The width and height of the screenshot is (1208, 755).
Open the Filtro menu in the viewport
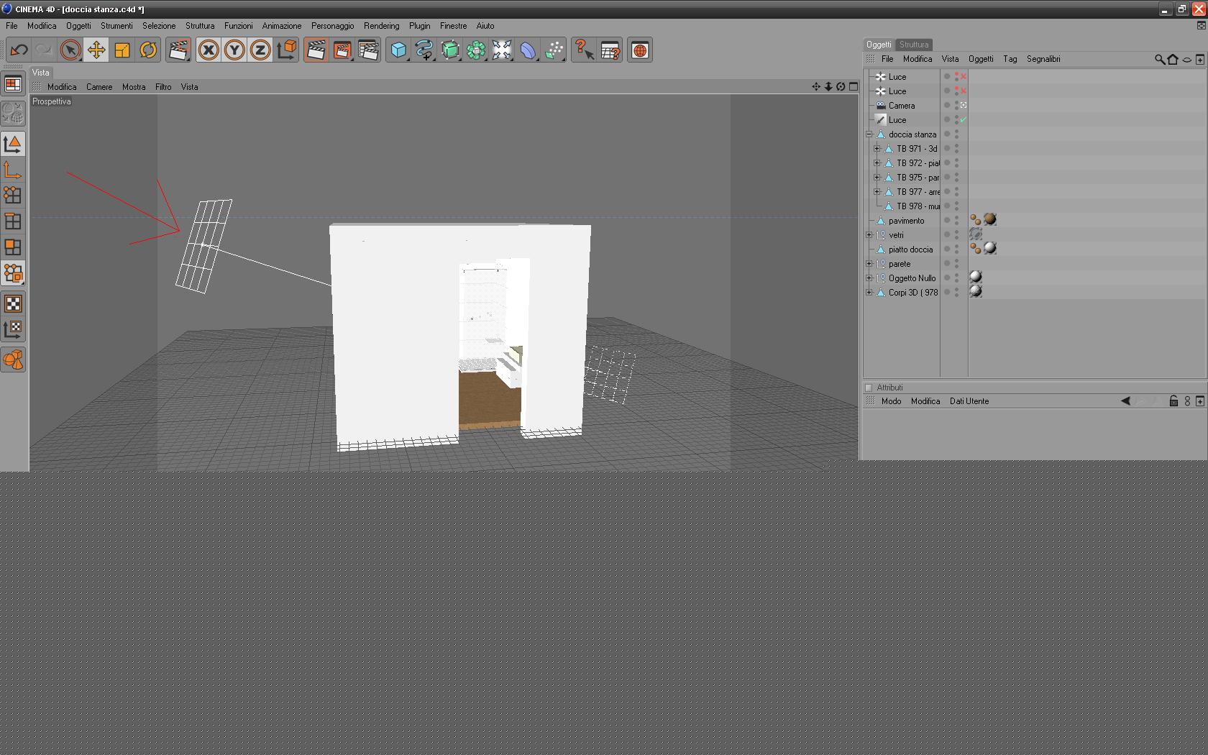163,87
